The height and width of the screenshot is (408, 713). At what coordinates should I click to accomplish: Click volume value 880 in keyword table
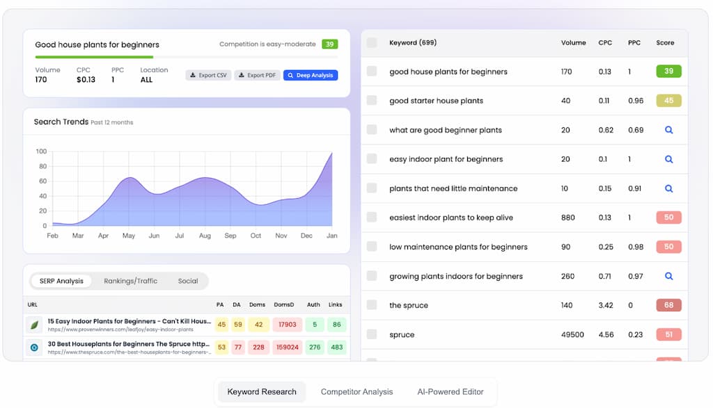pos(568,218)
